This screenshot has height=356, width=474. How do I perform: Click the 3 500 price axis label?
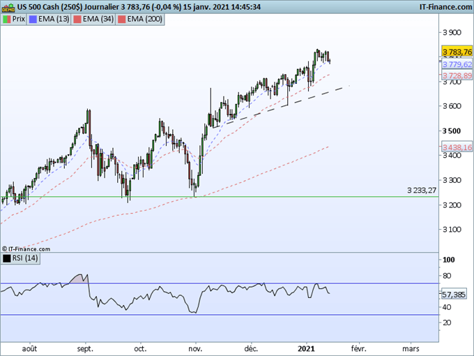click(x=452, y=131)
